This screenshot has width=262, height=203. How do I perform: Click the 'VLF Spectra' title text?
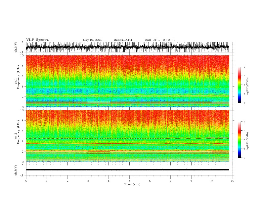(x=37, y=40)
